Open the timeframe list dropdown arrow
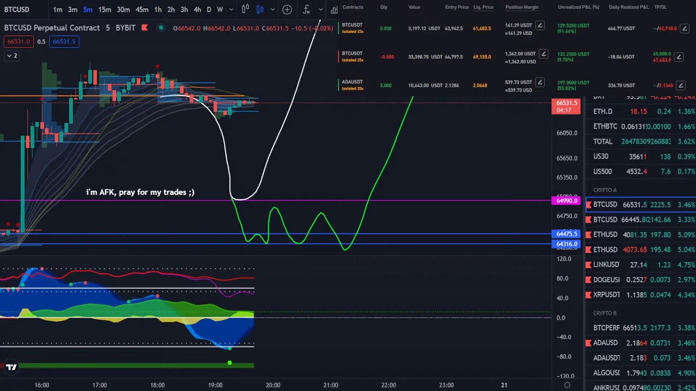Viewport: 696px width, 391px height. pyautogui.click(x=231, y=10)
